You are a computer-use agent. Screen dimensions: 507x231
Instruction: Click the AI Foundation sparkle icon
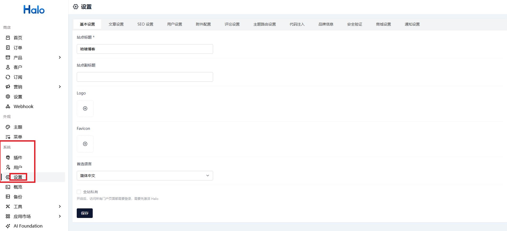tap(8, 226)
